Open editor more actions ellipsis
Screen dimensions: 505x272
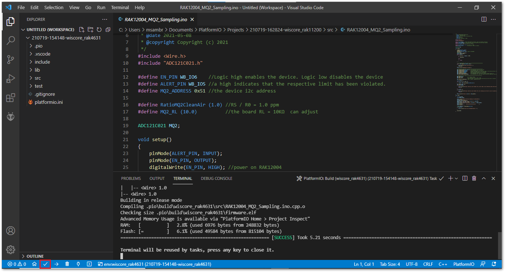pyautogui.click(x=493, y=19)
